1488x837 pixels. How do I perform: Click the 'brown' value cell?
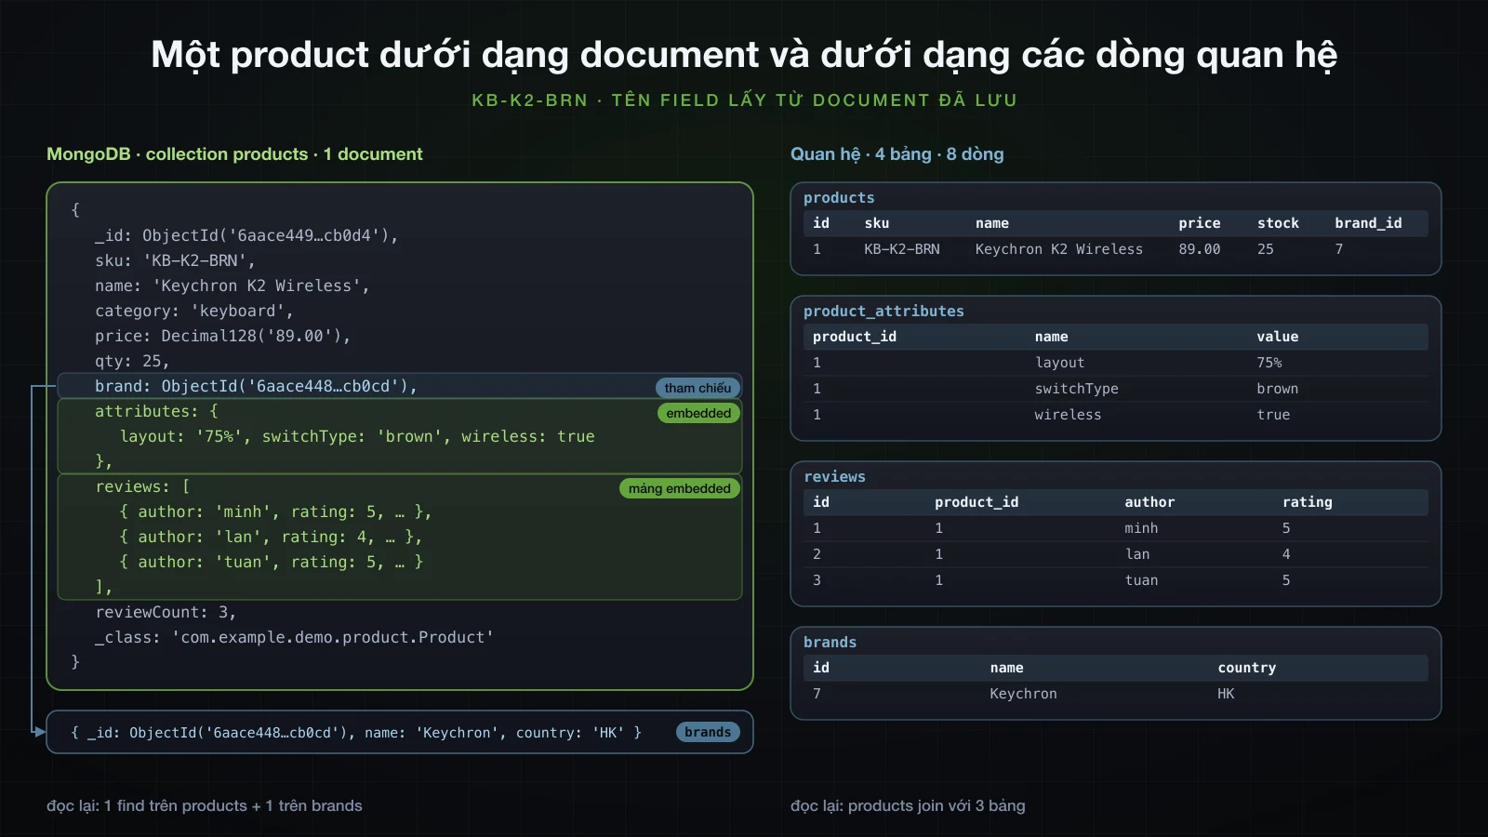(x=1278, y=389)
